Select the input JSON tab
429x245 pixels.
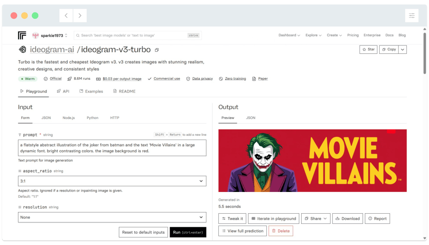point(46,118)
